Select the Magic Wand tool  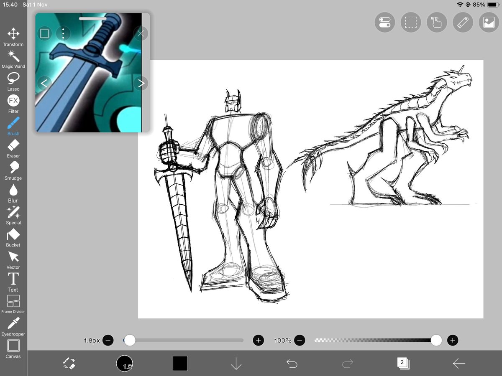pos(13,59)
